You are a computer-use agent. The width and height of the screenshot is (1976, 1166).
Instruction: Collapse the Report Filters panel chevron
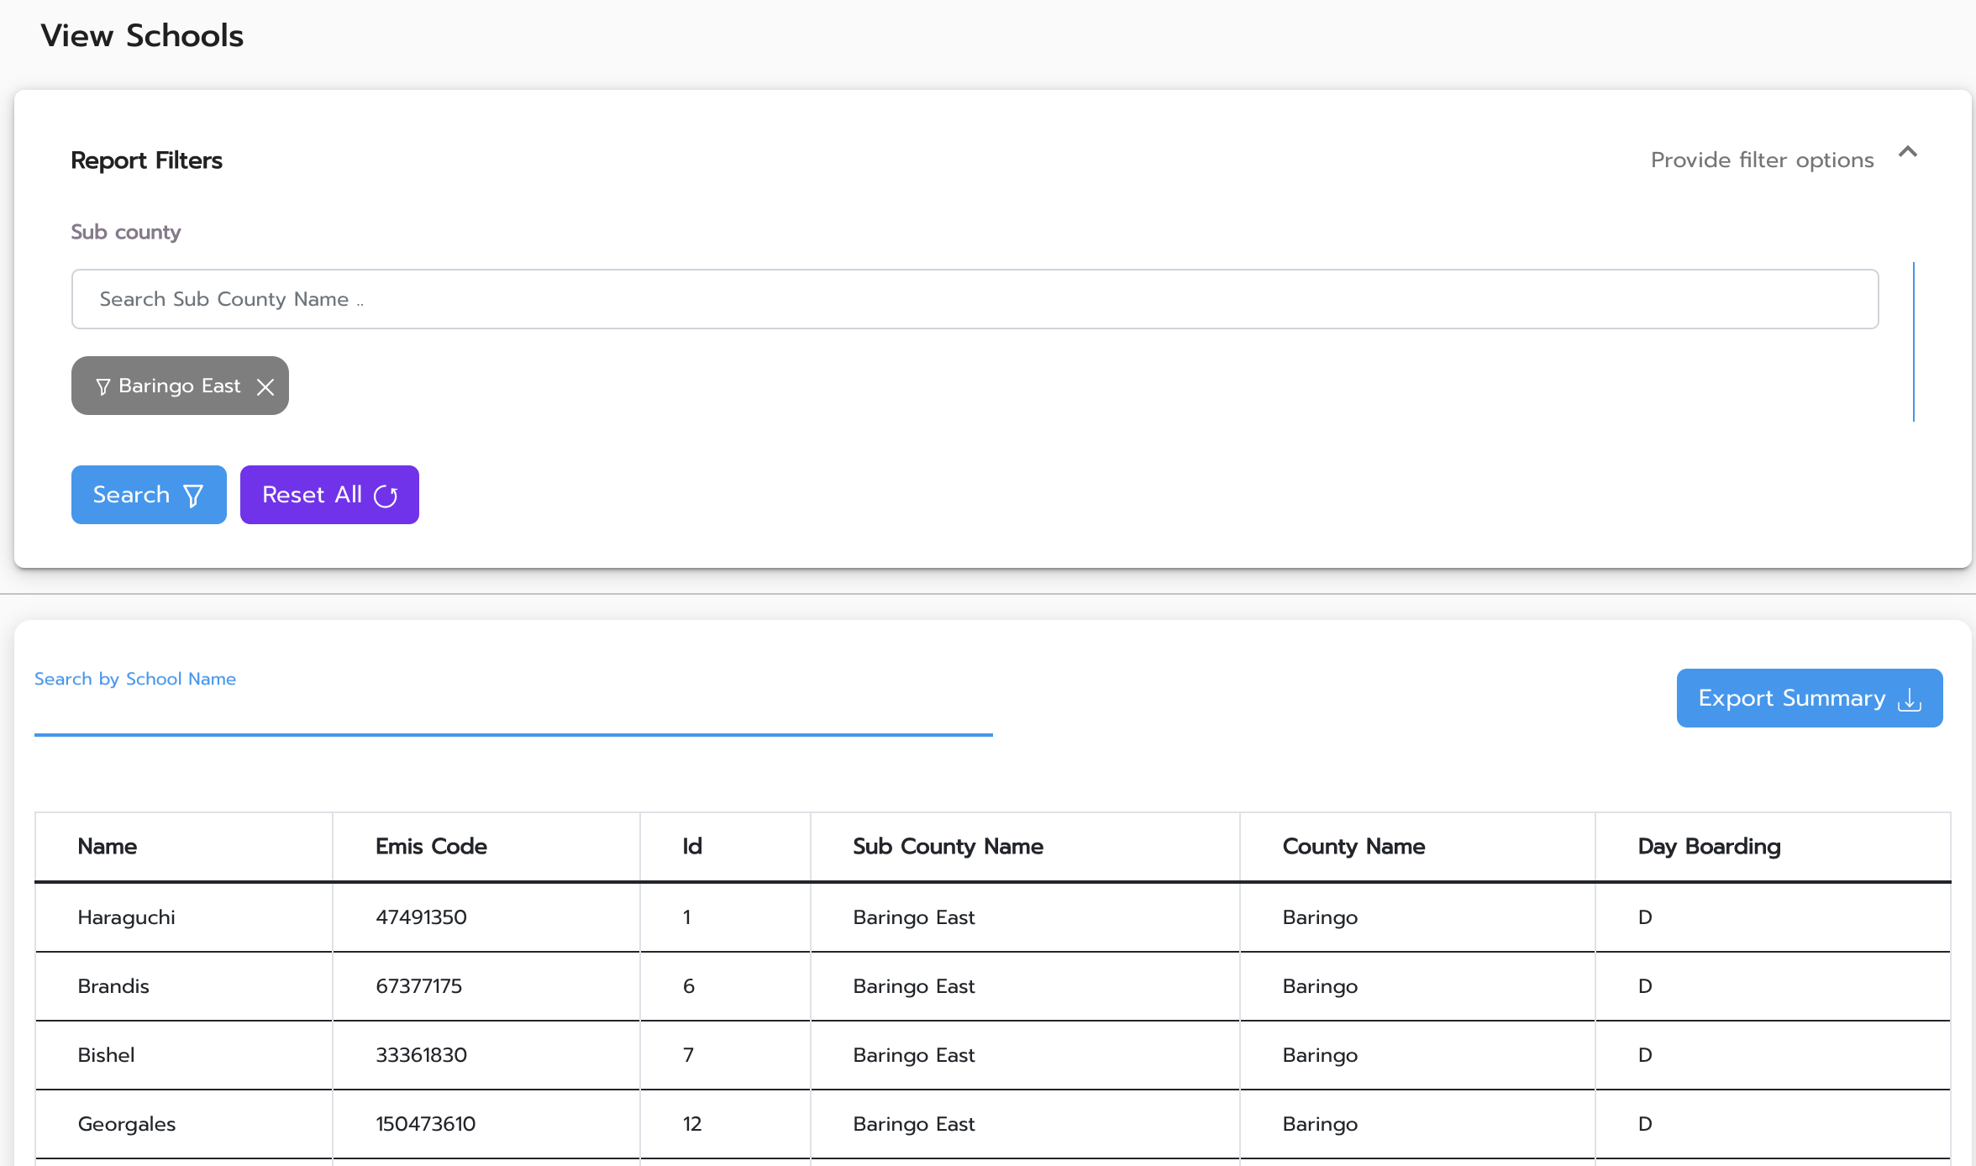1907,152
